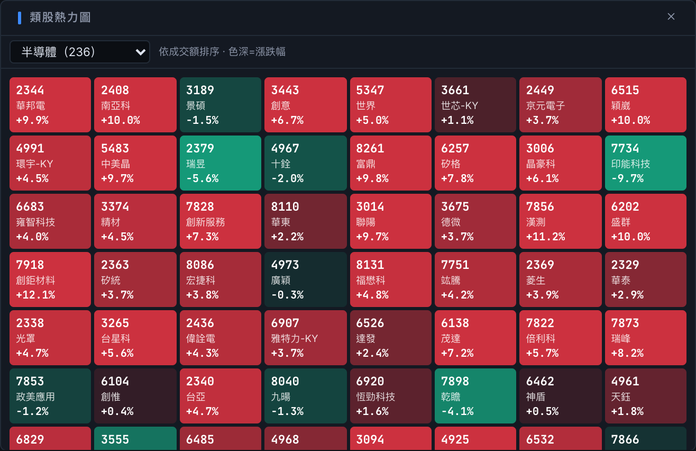Open the 2408 南亞科 stock tile
696x451 pixels.
click(x=135, y=105)
